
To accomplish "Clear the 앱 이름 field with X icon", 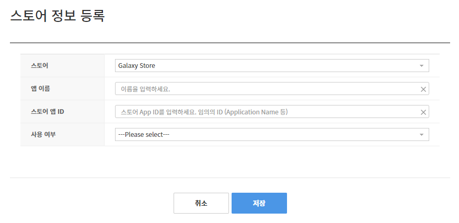I will (x=423, y=89).
